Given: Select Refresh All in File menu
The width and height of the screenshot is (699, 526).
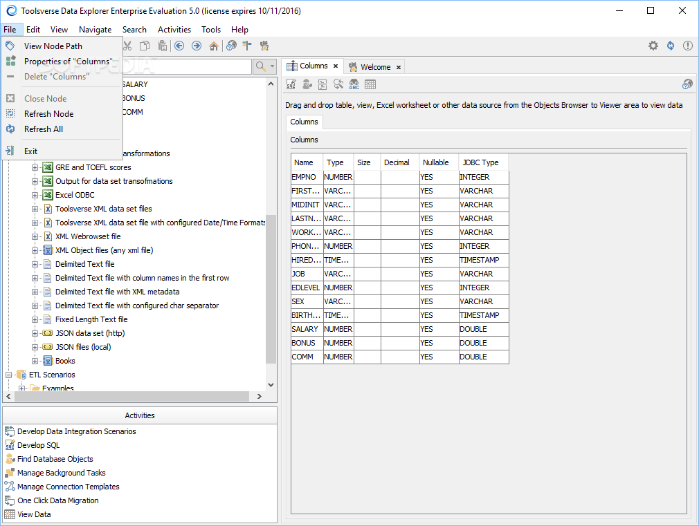Looking at the screenshot, I should [x=62, y=129].
